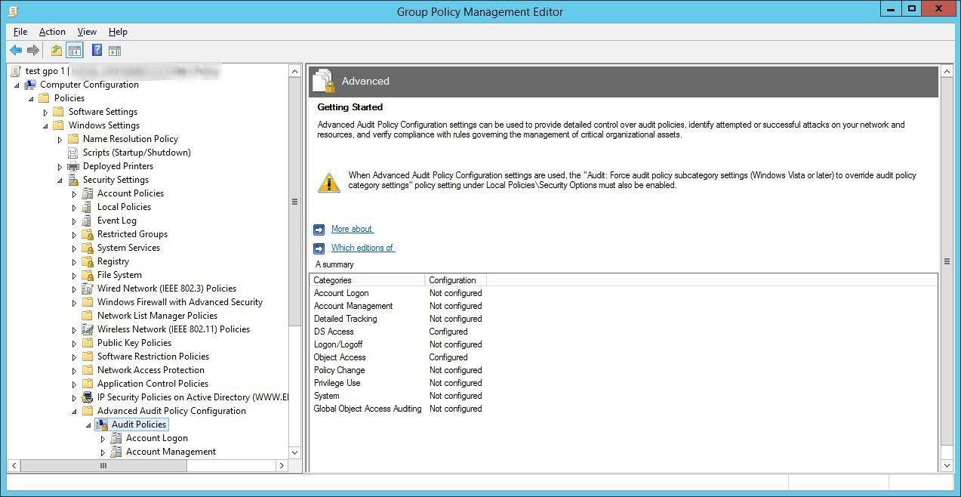Open the Action menu
The height and width of the screenshot is (497, 961).
(x=52, y=32)
